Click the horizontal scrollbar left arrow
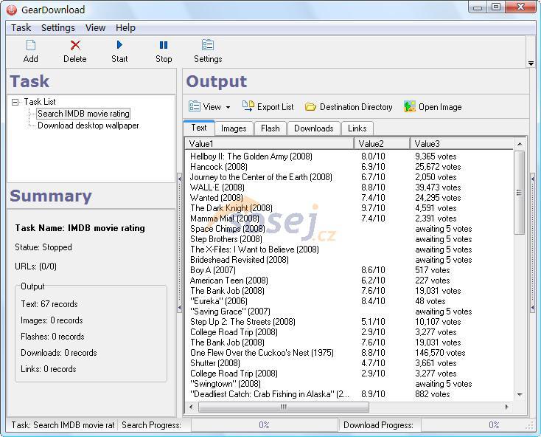 coord(191,407)
